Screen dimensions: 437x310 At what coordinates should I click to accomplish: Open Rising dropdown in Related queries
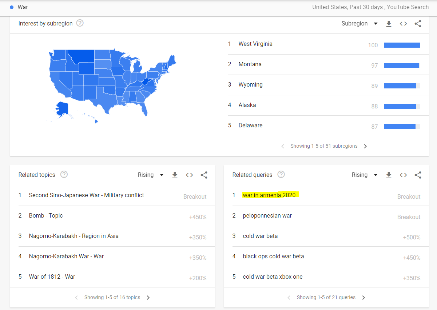click(365, 175)
